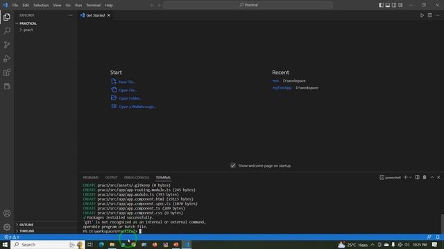Open the Extensions view
Screen dimensions: 444x249
[x=7, y=73]
